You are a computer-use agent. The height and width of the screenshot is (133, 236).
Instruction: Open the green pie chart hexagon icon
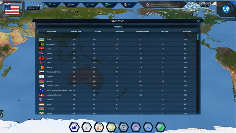(161, 127)
